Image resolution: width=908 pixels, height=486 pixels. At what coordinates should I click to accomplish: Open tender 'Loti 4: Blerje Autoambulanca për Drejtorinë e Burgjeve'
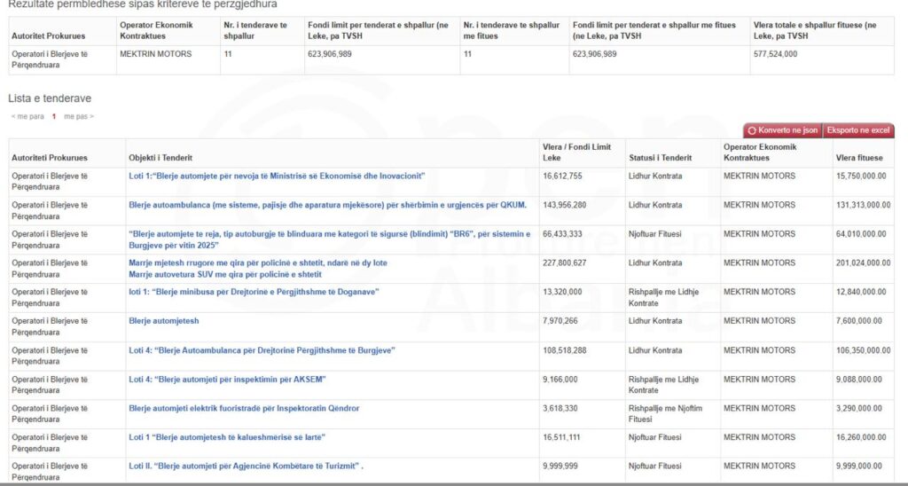tap(262, 350)
